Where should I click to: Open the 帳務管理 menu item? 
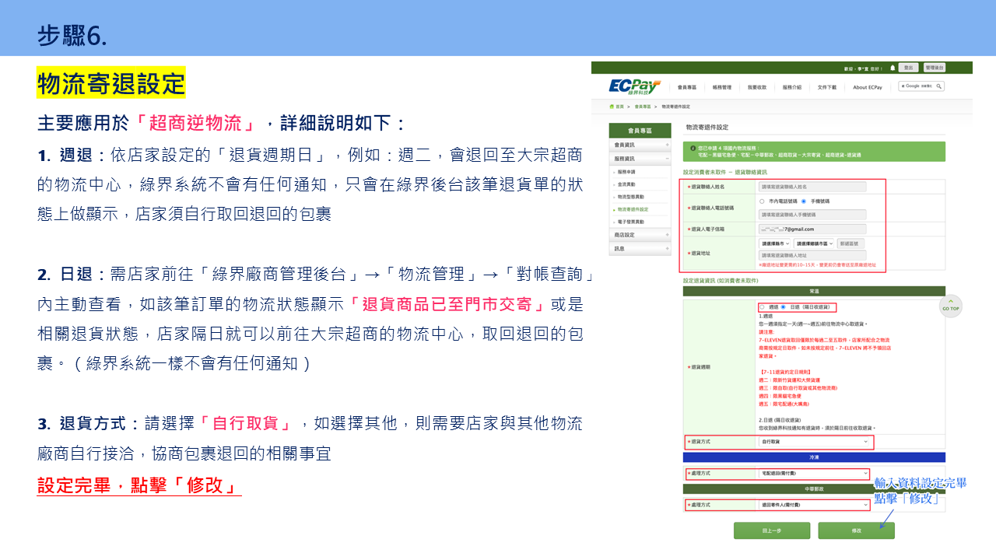click(721, 87)
